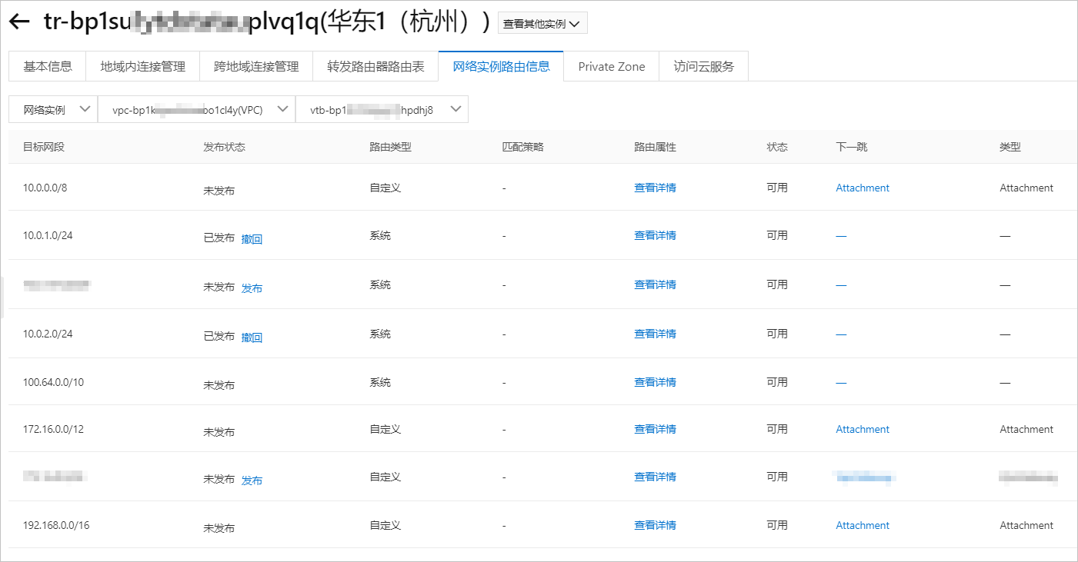Click 自定义 route type in the 172.16.0.0/12 row

pyautogui.click(x=385, y=429)
